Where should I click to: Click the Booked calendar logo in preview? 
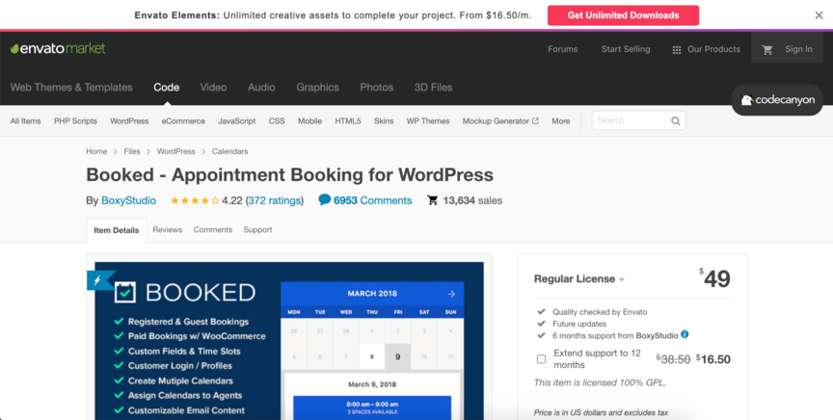tap(124, 293)
